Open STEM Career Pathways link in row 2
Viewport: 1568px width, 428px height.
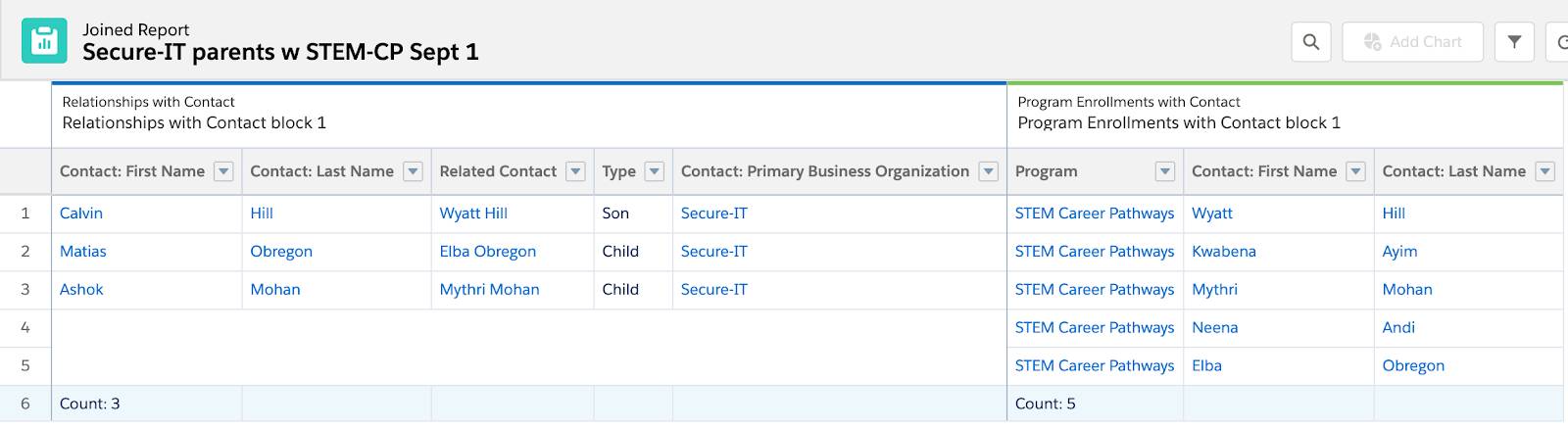click(1095, 252)
